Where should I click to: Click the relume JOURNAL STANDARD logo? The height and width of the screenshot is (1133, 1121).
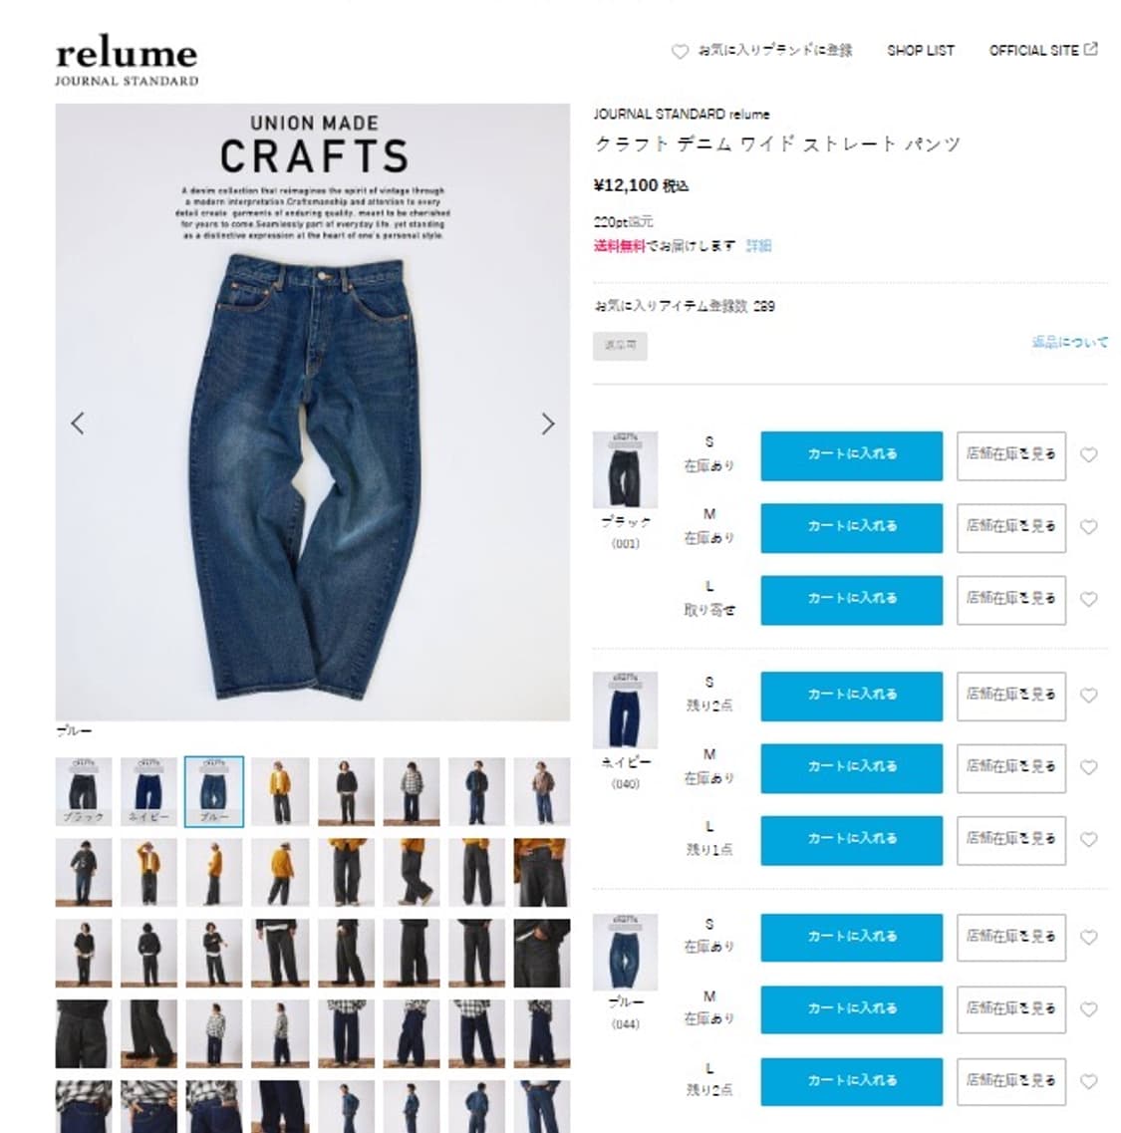[x=127, y=61]
